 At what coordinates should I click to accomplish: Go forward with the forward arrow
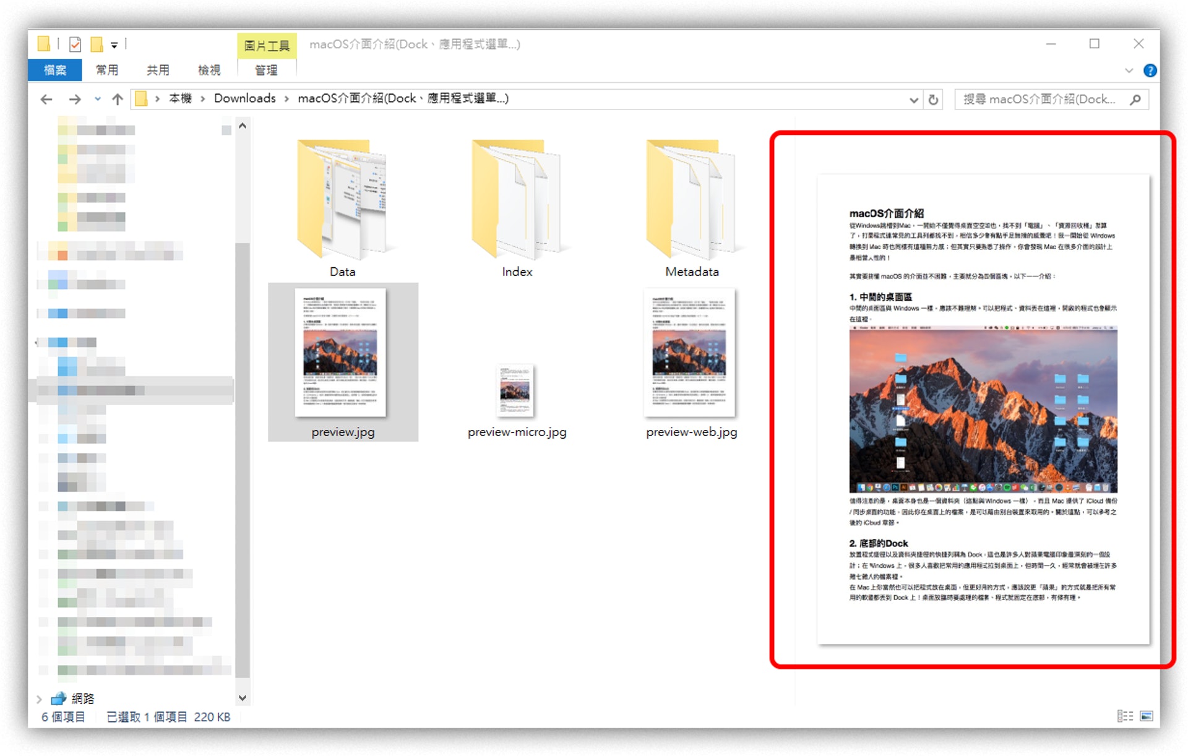pyautogui.click(x=75, y=99)
